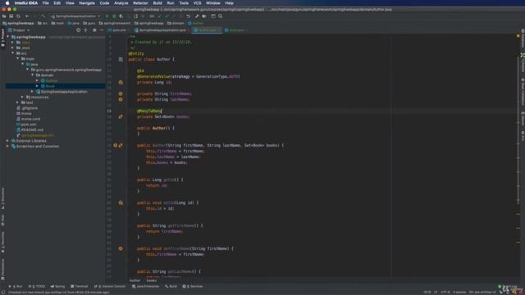
Task: Click the Back navigation arrow in toolbar
Action: (x=27, y=16)
